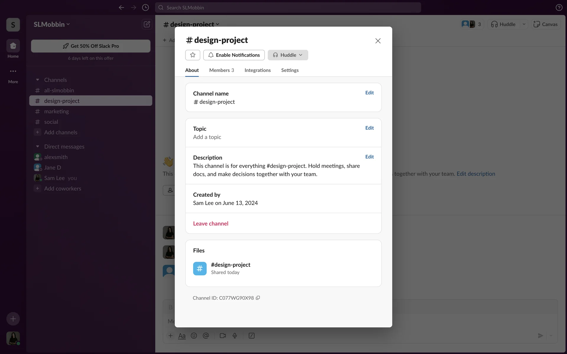Click the Search SLMobbin field
Viewport: 567px width, 354px height.
coord(288,8)
